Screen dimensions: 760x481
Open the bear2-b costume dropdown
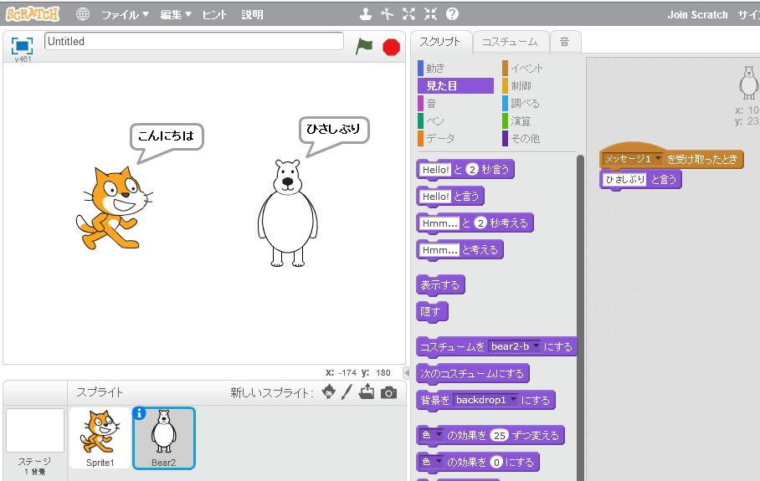[536, 346]
